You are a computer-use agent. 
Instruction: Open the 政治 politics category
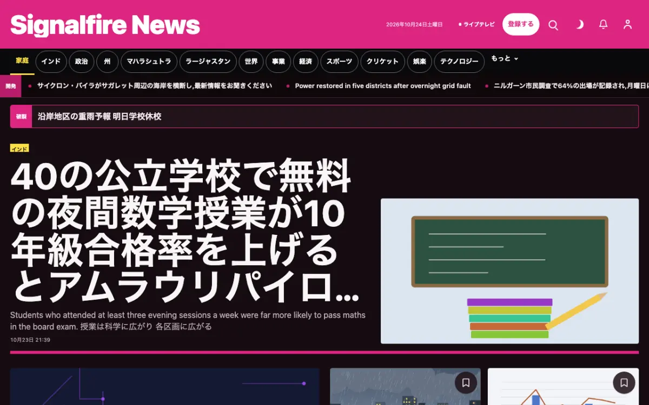82,62
